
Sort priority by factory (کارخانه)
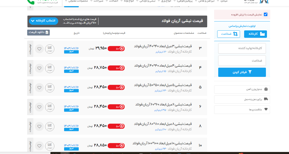tap(255, 34)
